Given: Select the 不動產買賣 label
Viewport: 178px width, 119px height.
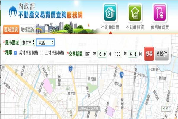Looking at the screenshot, I should (110, 27).
